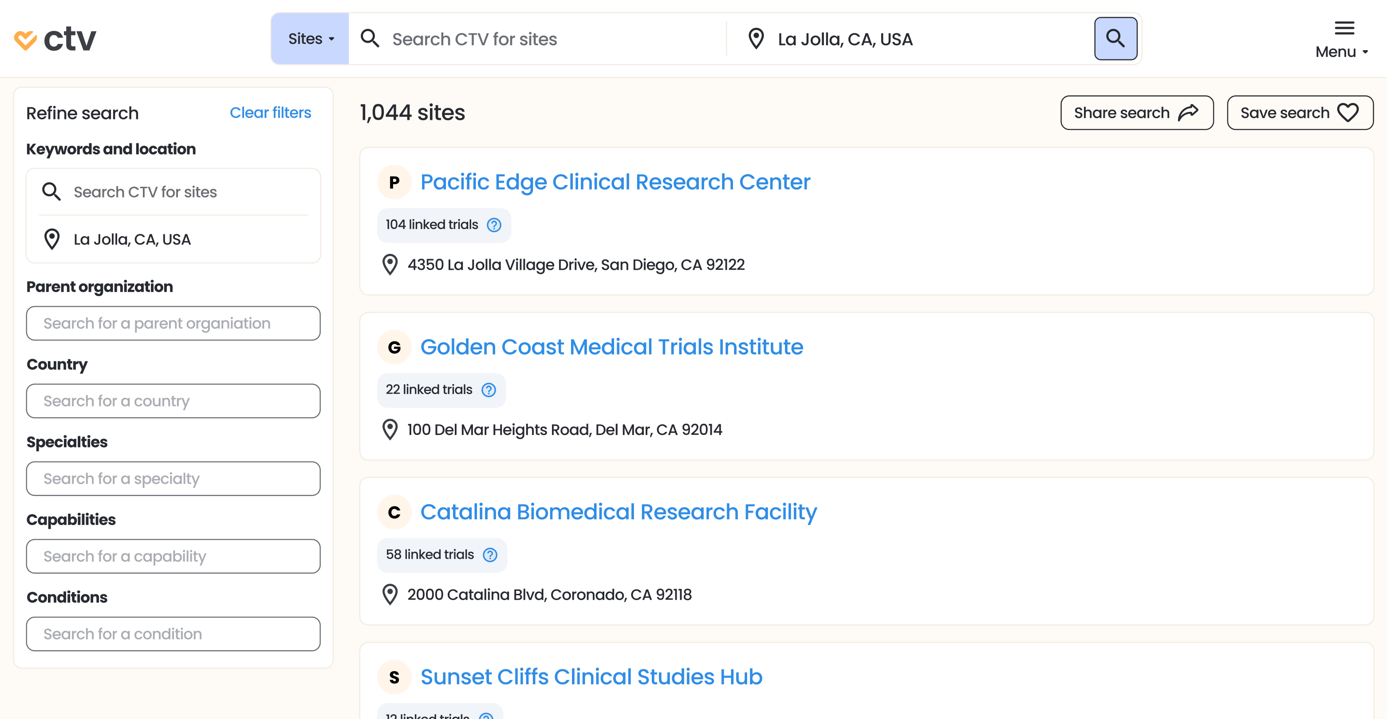Click help icon beside 22 linked trials
The height and width of the screenshot is (719, 1387).
(x=489, y=390)
